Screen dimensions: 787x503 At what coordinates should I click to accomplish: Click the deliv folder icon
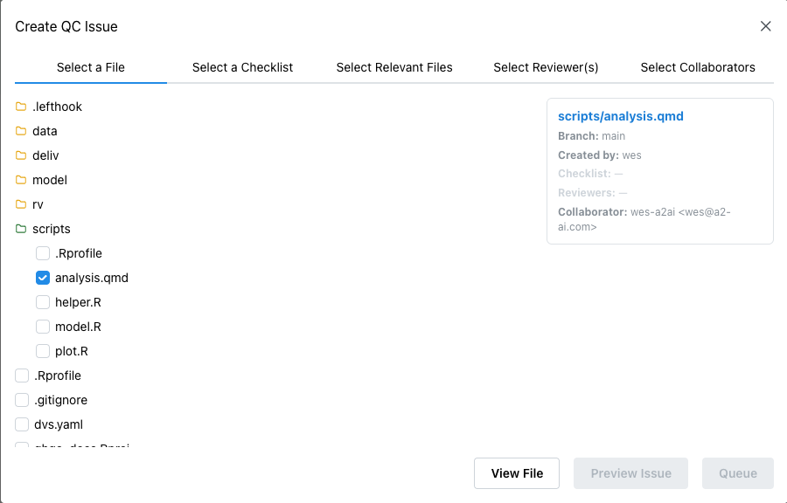coord(21,155)
